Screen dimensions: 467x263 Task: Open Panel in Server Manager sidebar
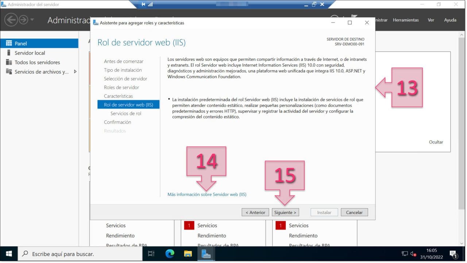click(x=39, y=43)
